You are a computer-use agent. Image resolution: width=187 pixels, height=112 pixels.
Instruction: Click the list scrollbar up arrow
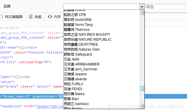pos(142,13)
